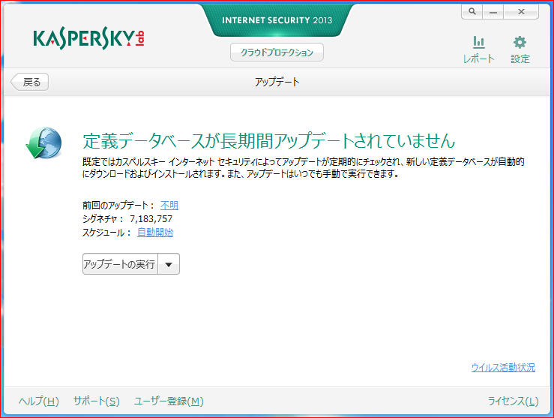Open サポート(S) in the bottom bar
The image size is (554, 418).
coord(96,401)
